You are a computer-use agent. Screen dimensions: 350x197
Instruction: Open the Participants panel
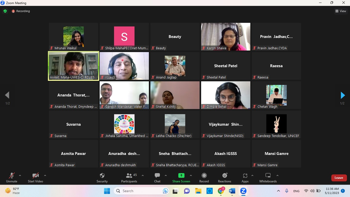click(129, 178)
